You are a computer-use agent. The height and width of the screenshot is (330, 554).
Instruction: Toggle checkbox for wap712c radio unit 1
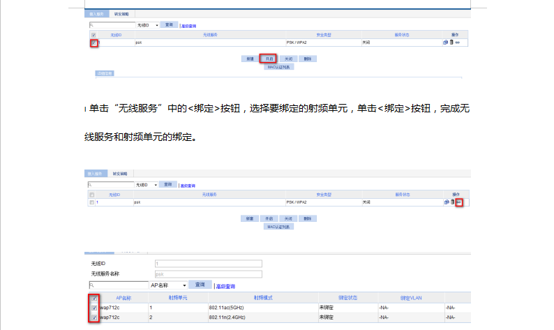coord(94,308)
